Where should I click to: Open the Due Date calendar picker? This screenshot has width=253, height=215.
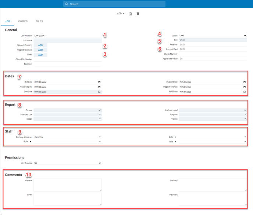pos(99,92)
